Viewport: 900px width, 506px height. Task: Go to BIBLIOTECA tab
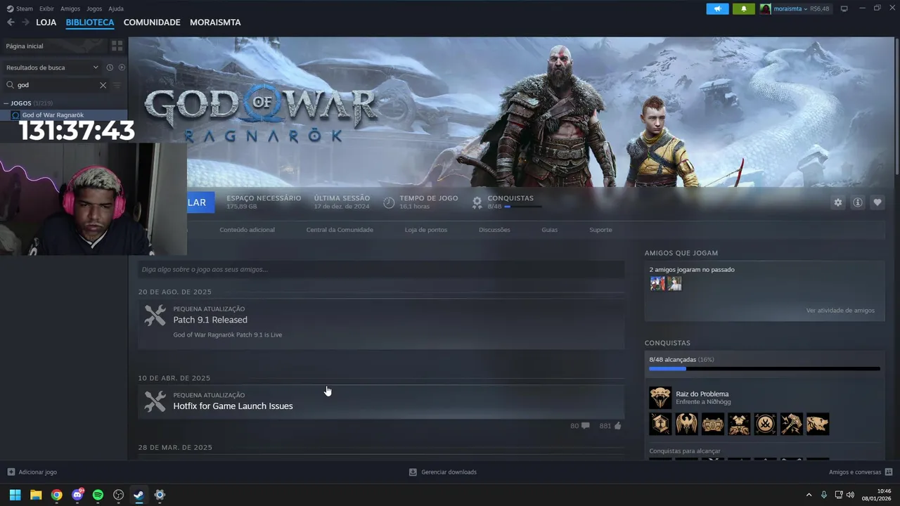(90, 22)
